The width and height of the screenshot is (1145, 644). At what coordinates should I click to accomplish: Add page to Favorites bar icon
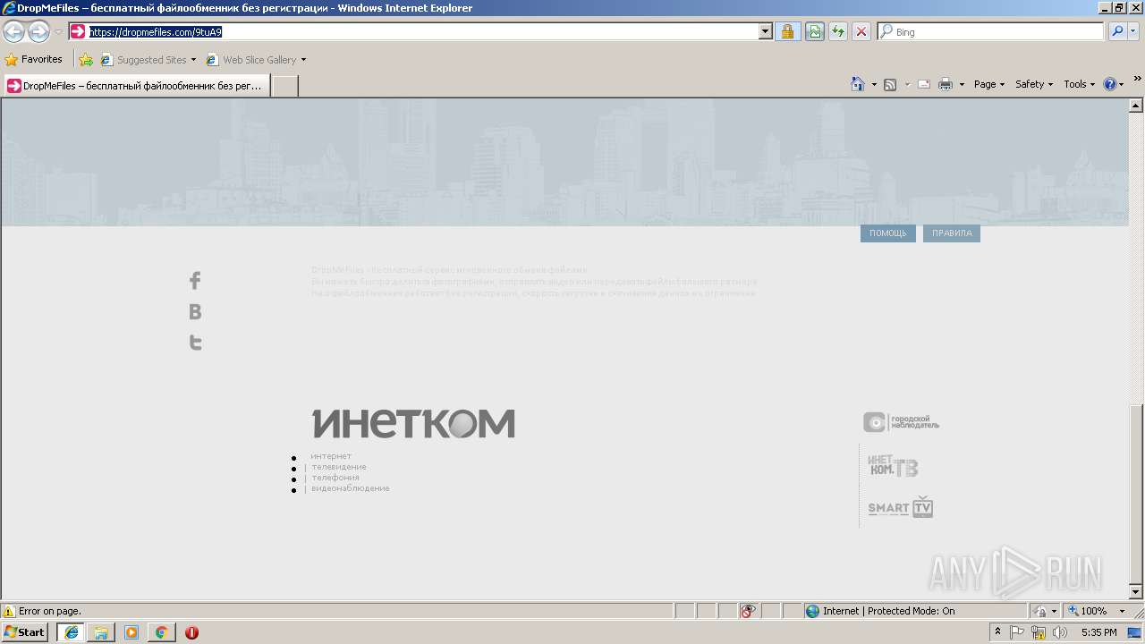[x=86, y=60]
